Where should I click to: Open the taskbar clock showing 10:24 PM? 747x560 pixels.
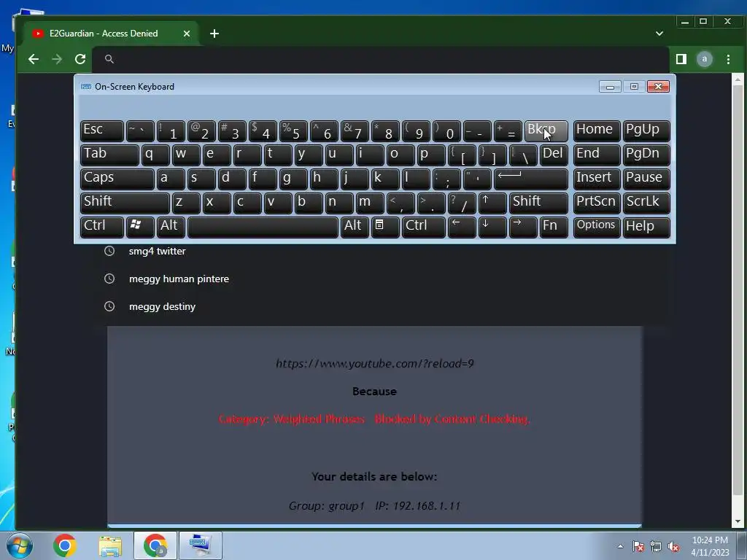pos(710,545)
